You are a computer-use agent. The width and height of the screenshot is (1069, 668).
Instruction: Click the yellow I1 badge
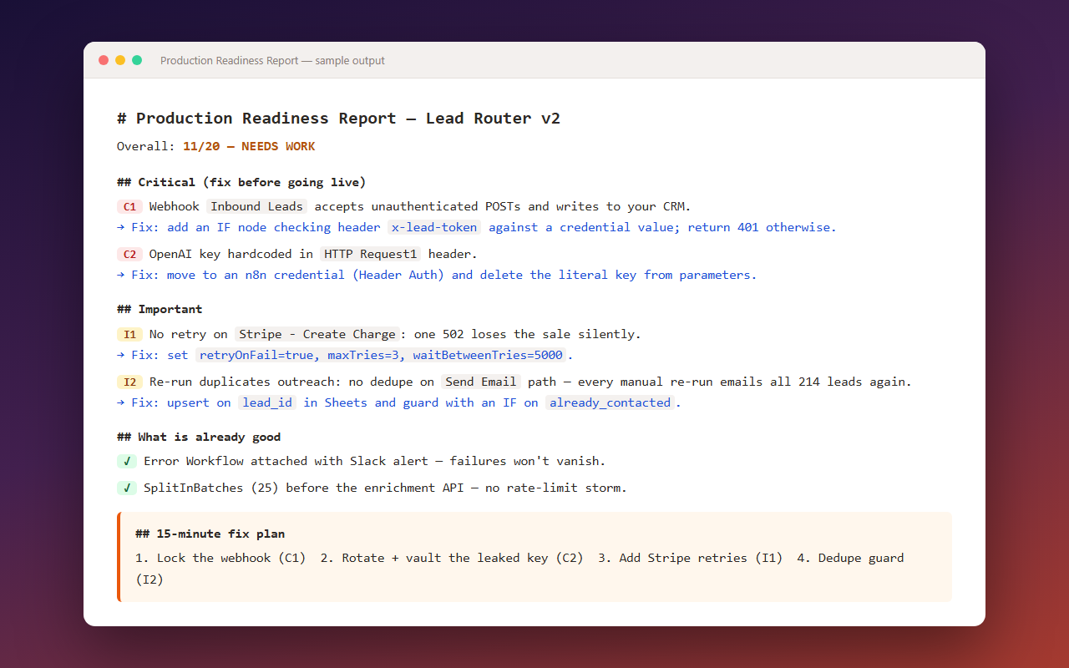click(129, 334)
